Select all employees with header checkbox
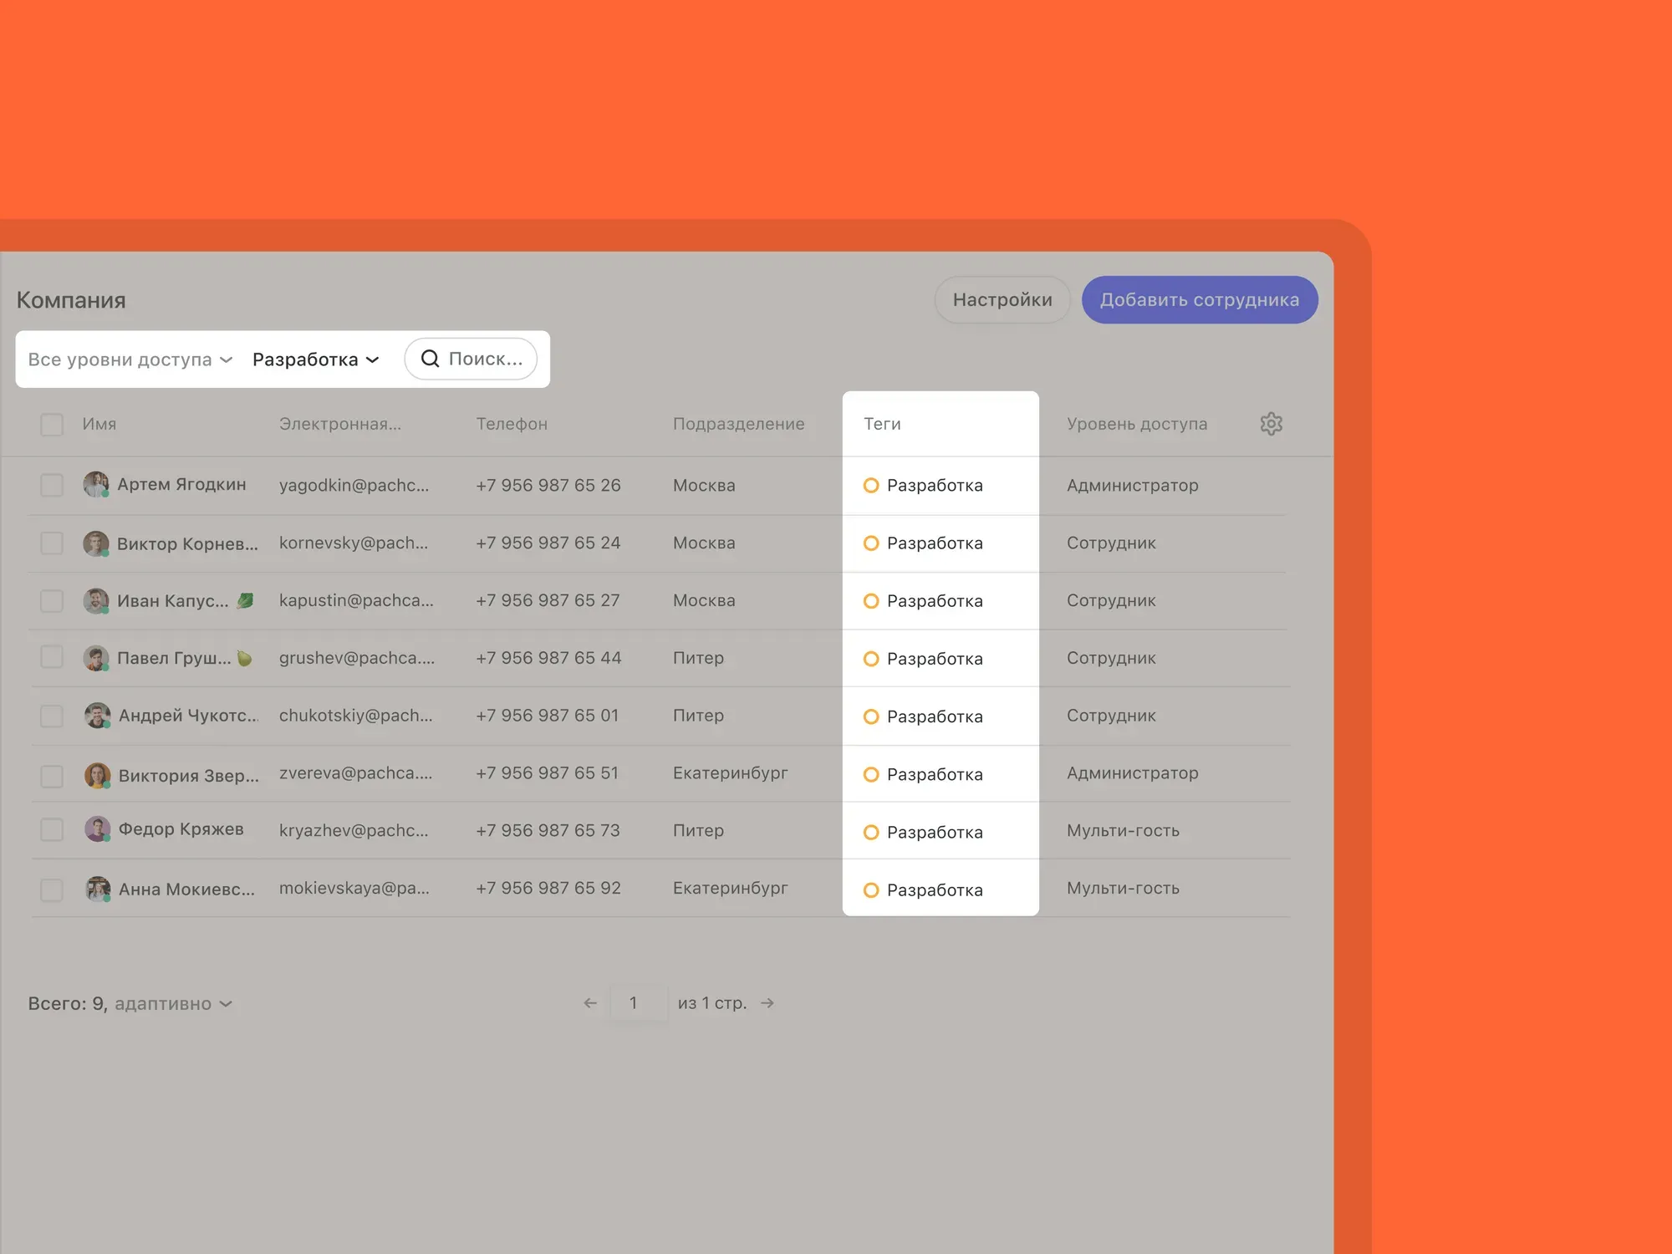The width and height of the screenshot is (1672, 1254). pos(52,425)
